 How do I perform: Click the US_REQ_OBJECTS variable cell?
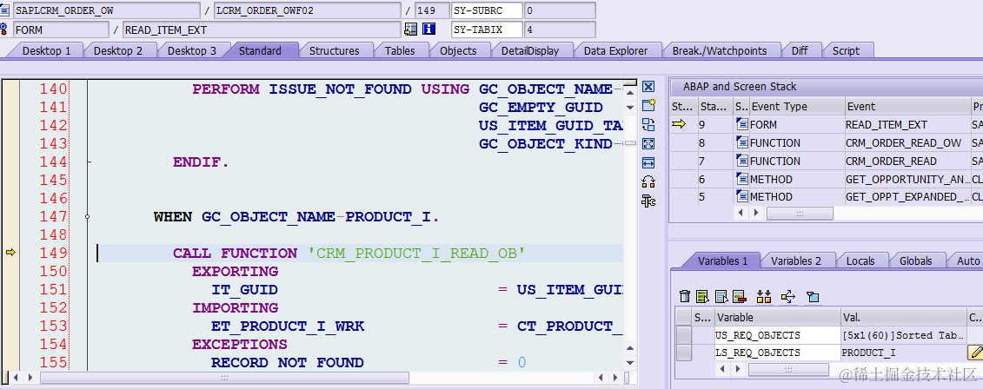pos(777,335)
